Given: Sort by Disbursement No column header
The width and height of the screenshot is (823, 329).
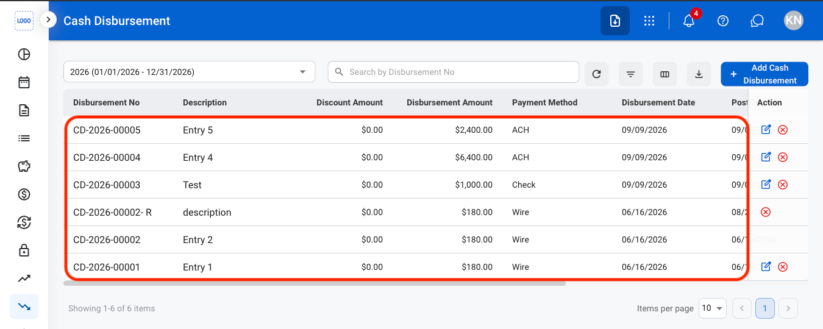Looking at the screenshot, I should pos(106,102).
